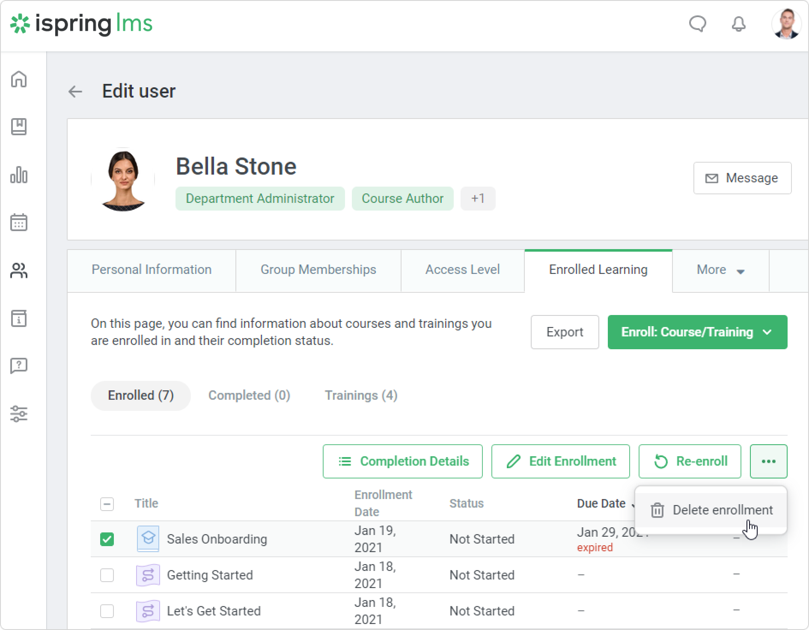Open the reports bar chart icon
The height and width of the screenshot is (630, 809).
point(19,175)
